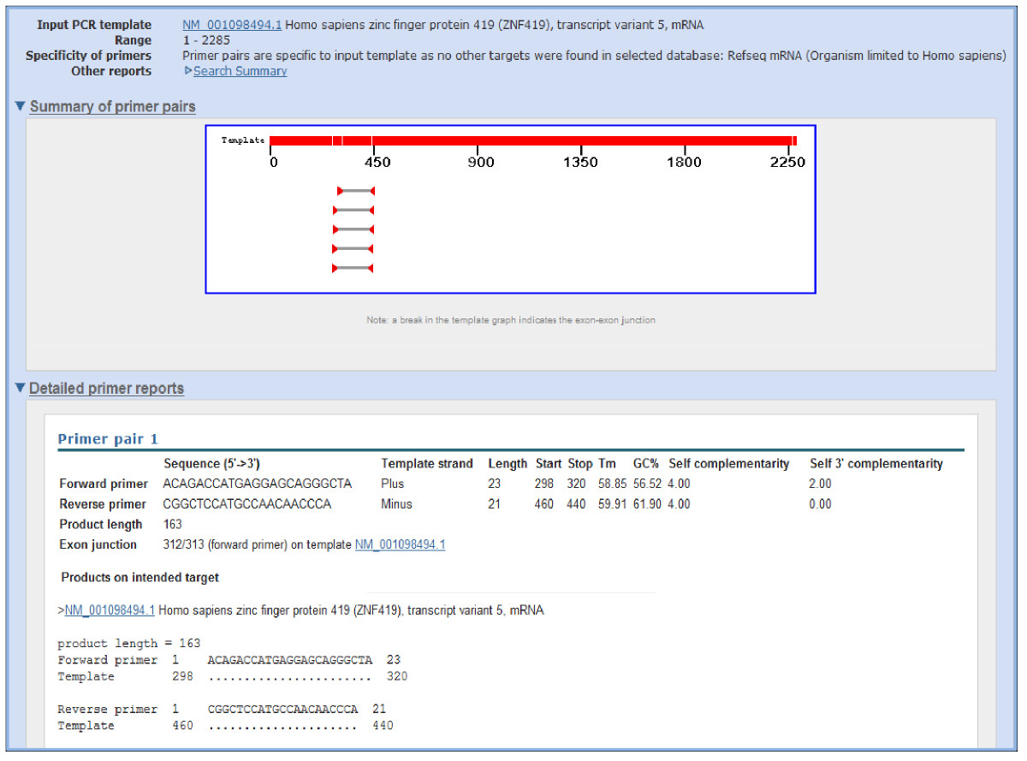Image resolution: width=1027 pixels, height=761 pixels.
Task: Open NM_001098494.1 link beside Input PCR template
Action: [x=232, y=25]
